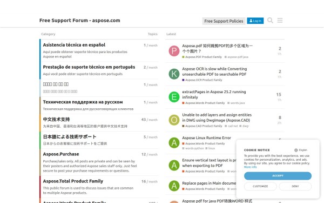This screenshot has width=324, height=203.
Task: Click avatar A beside Replace pages in Main document
Action: pos(174,186)
